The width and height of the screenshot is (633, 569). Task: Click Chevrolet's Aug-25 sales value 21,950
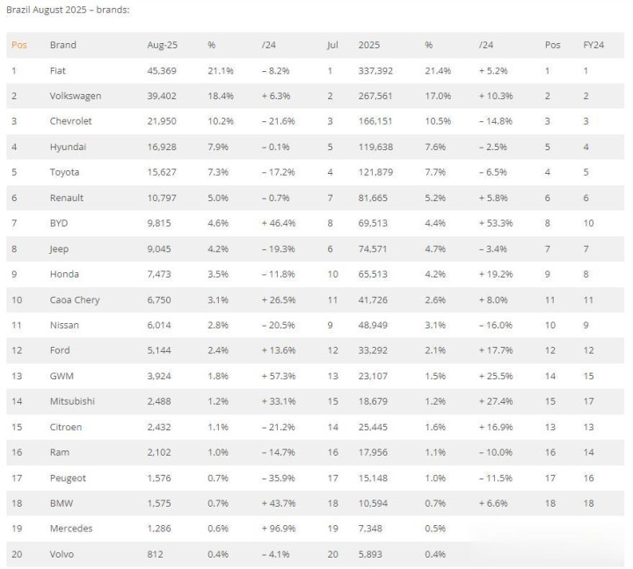tap(162, 121)
